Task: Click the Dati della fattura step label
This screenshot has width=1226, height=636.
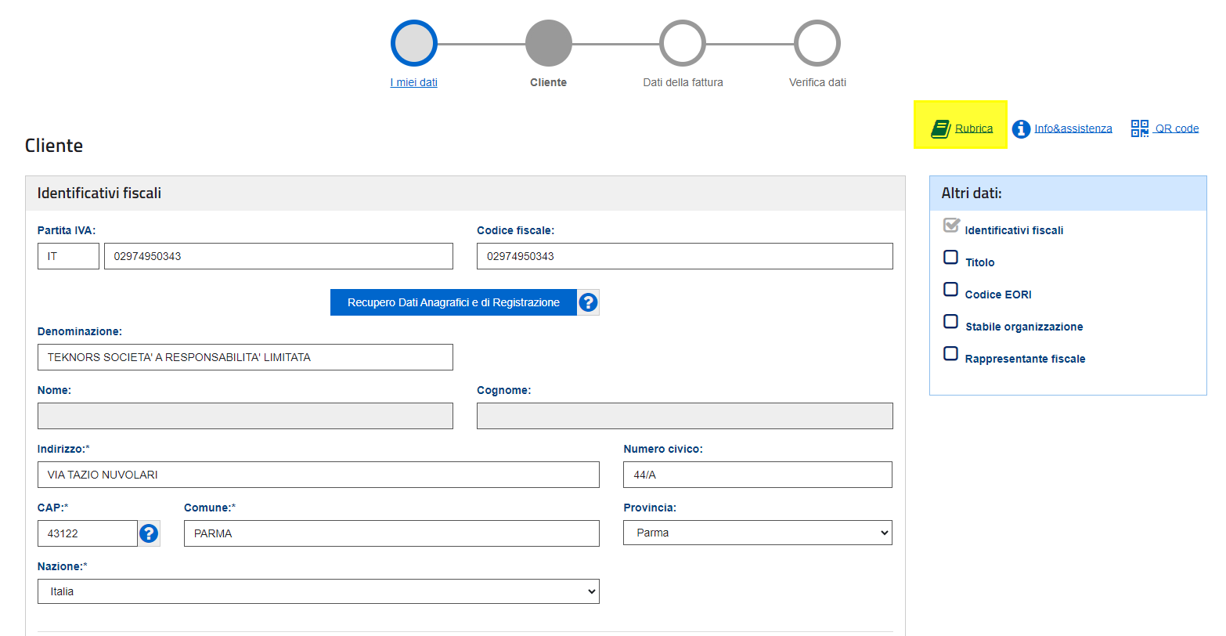Action: [683, 82]
